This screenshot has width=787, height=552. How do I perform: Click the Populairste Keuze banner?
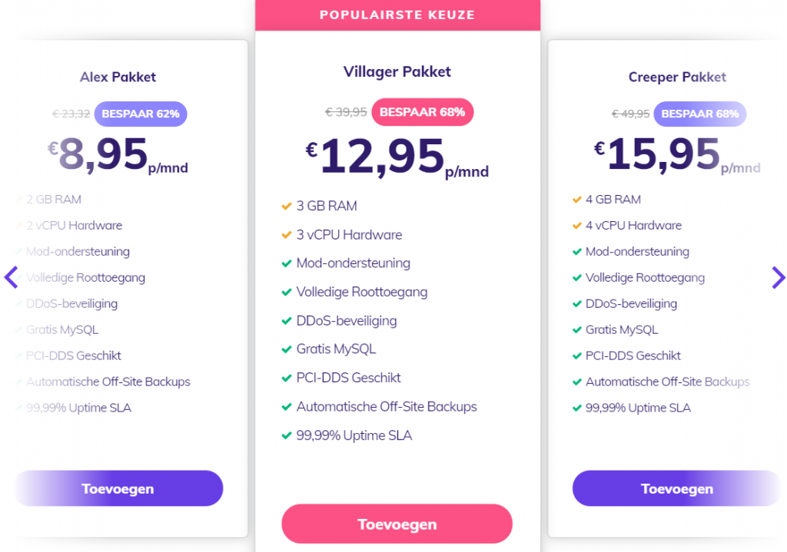397,15
